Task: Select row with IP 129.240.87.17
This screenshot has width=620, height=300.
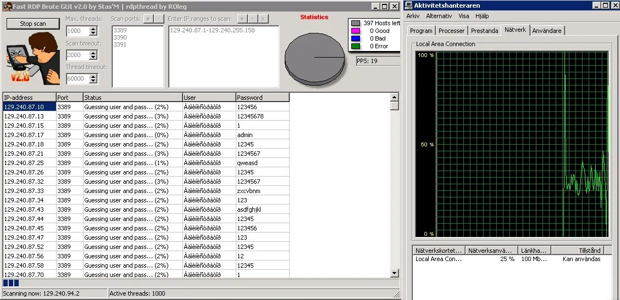Action: pyautogui.click(x=146, y=135)
